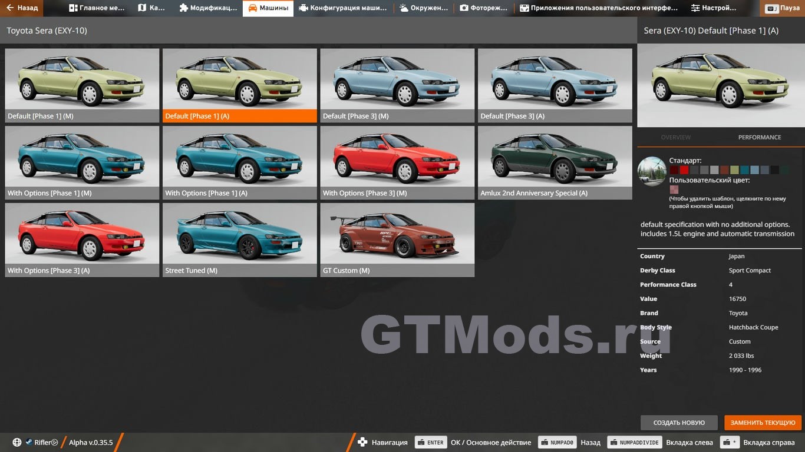The height and width of the screenshot is (452, 805).
Task: Click the Навигация d-pad icon
Action: coord(362,443)
